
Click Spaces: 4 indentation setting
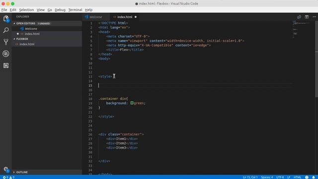pyautogui.click(x=267, y=177)
